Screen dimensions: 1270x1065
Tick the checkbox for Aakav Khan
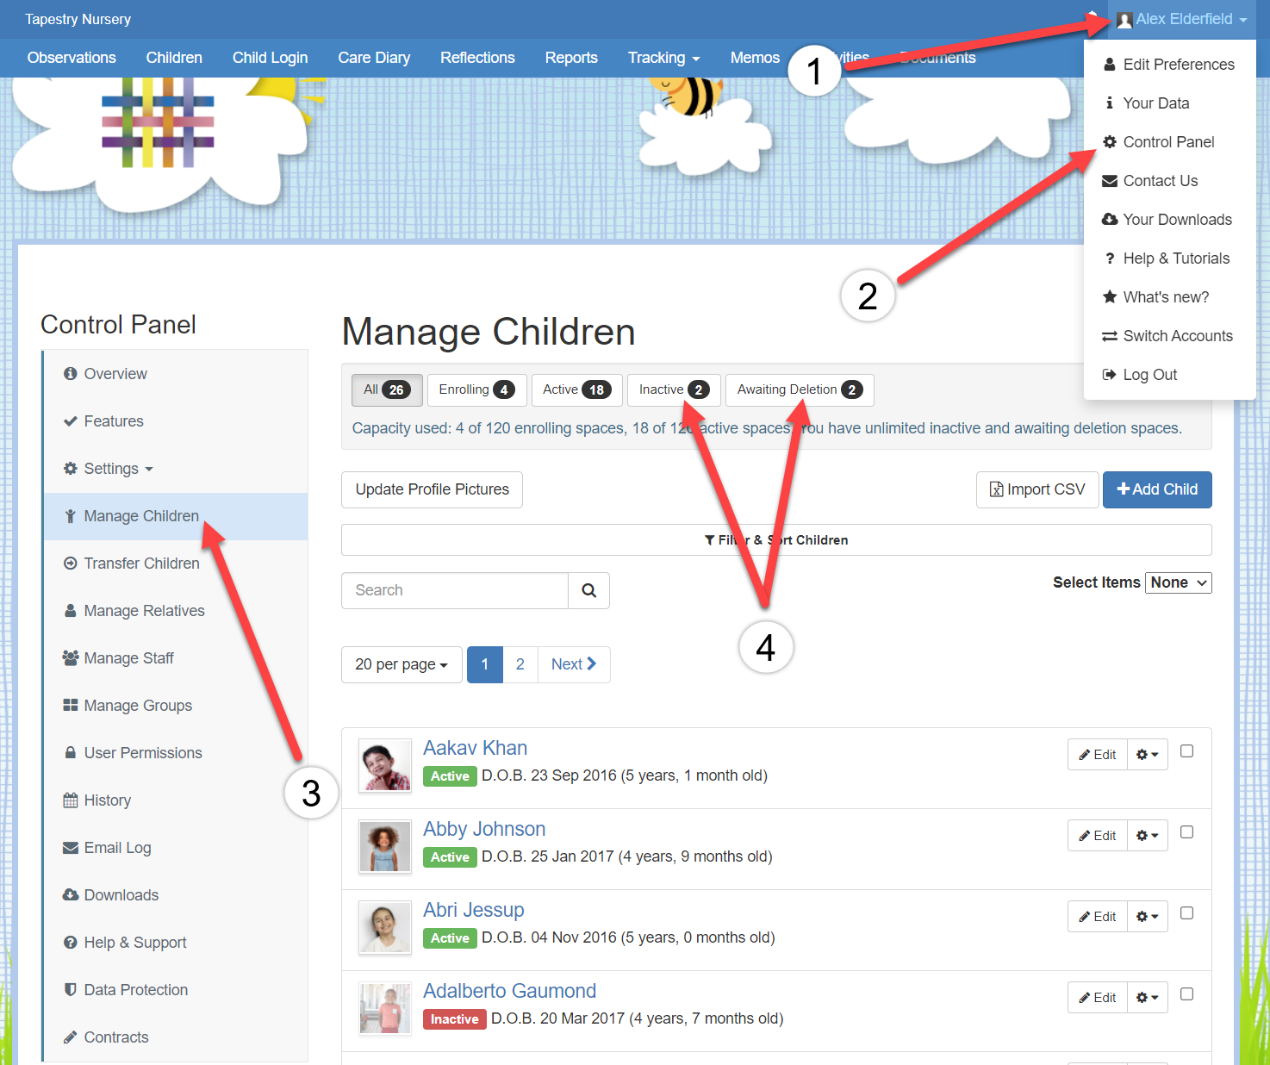click(x=1186, y=751)
